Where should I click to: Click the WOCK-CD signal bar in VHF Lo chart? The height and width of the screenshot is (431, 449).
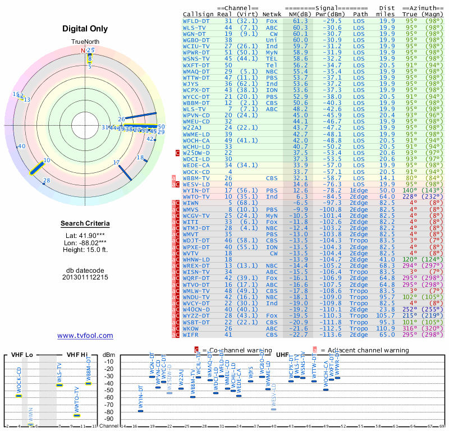(x=19, y=396)
